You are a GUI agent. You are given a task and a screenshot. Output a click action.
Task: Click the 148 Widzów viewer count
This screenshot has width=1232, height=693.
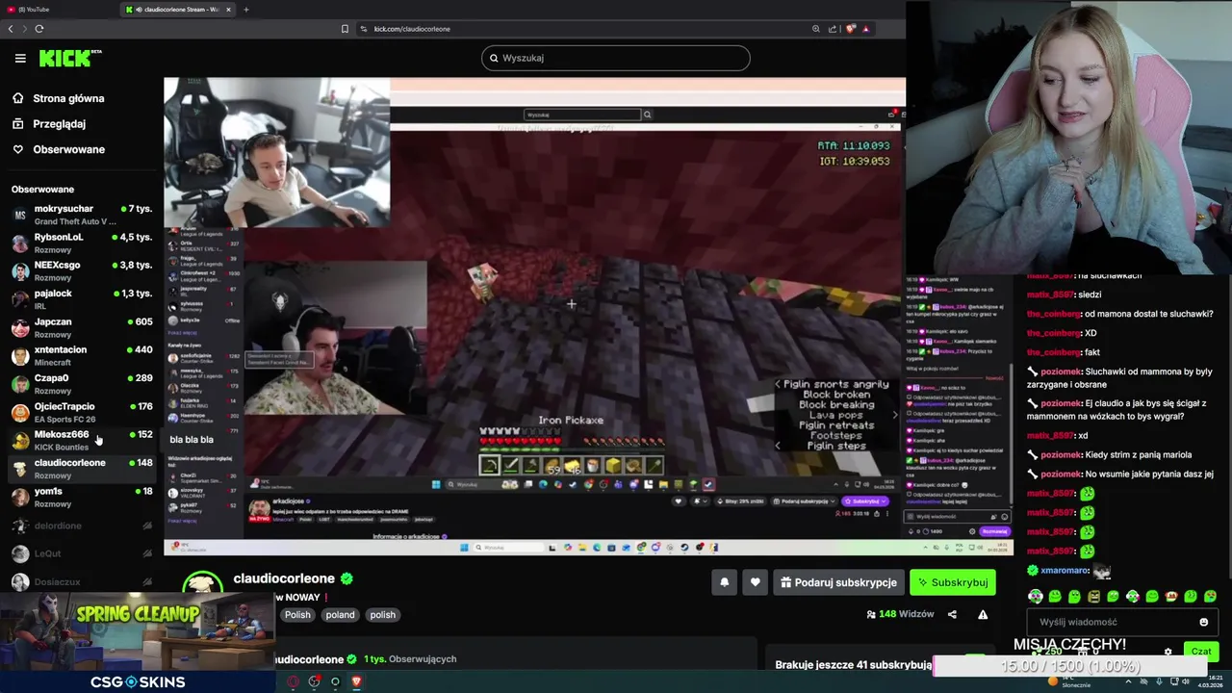(x=900, y=614)
